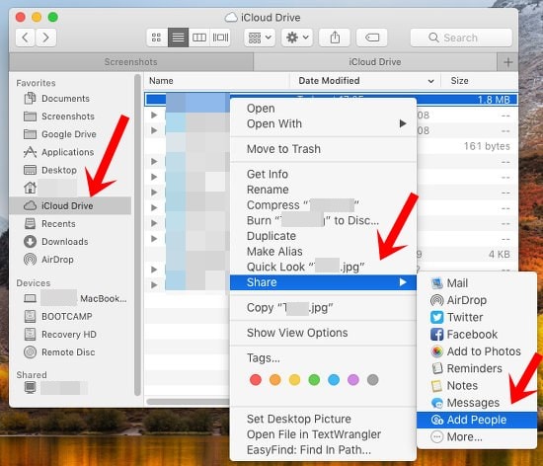
Task: Switch to list view
Action: [178, 38]
